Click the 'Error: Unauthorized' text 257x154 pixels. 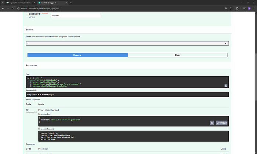coord(48,110)
